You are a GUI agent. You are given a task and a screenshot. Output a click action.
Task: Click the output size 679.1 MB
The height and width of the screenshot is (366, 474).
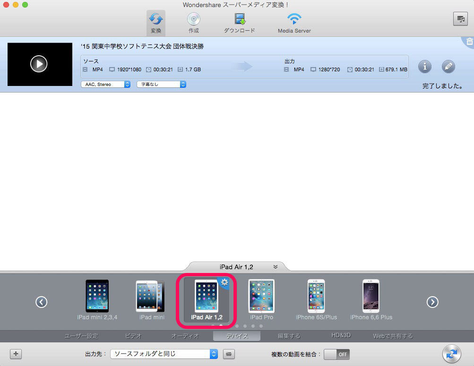[396, 69]
